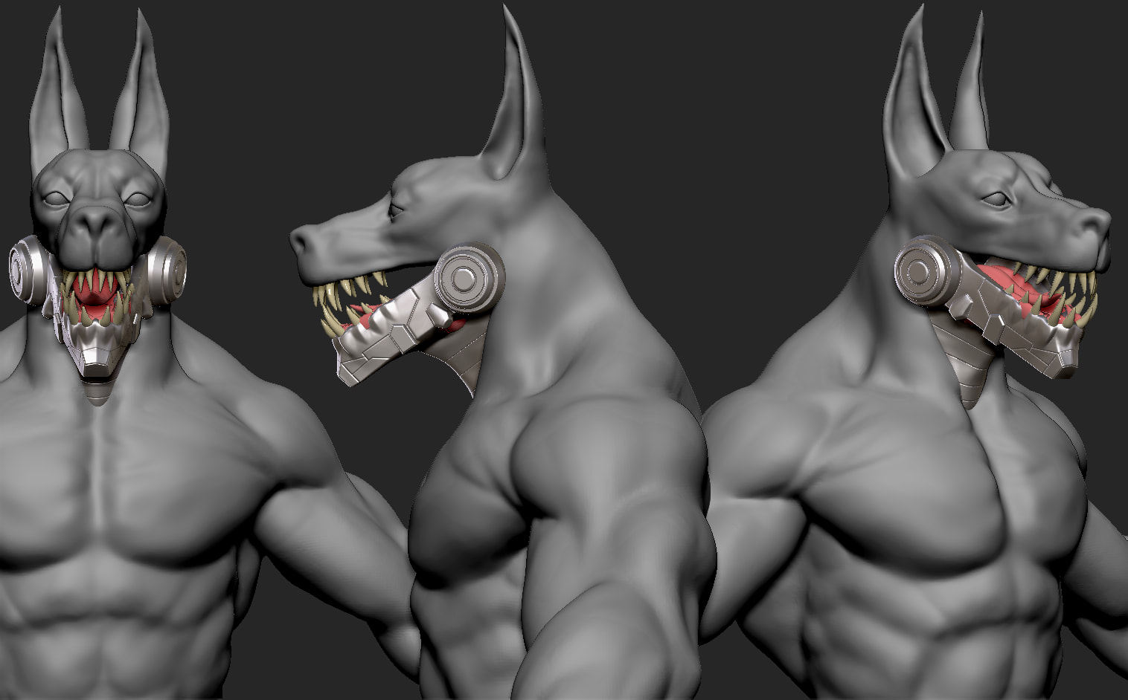Viewport: 1128px width, 700px height.
Task: Click empty dark background between front and side views
Action: pyautogui.click(x=246, y=111)
